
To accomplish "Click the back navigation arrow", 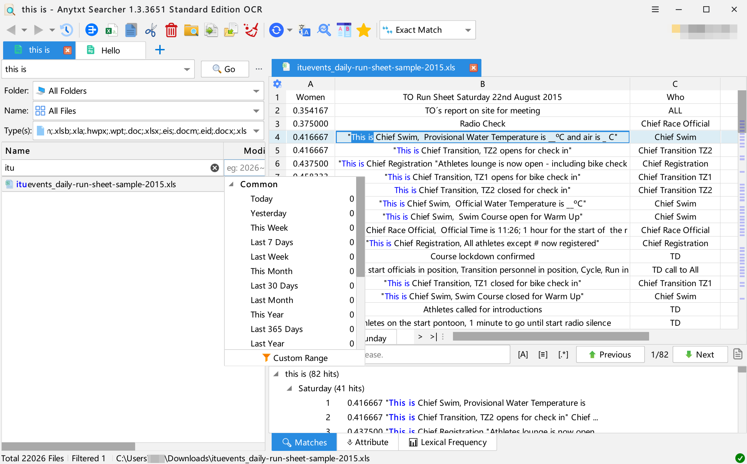I will [11, 30].
